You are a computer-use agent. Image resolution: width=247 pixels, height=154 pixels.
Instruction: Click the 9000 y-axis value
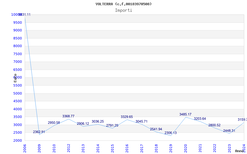click(x=18, y=30)
